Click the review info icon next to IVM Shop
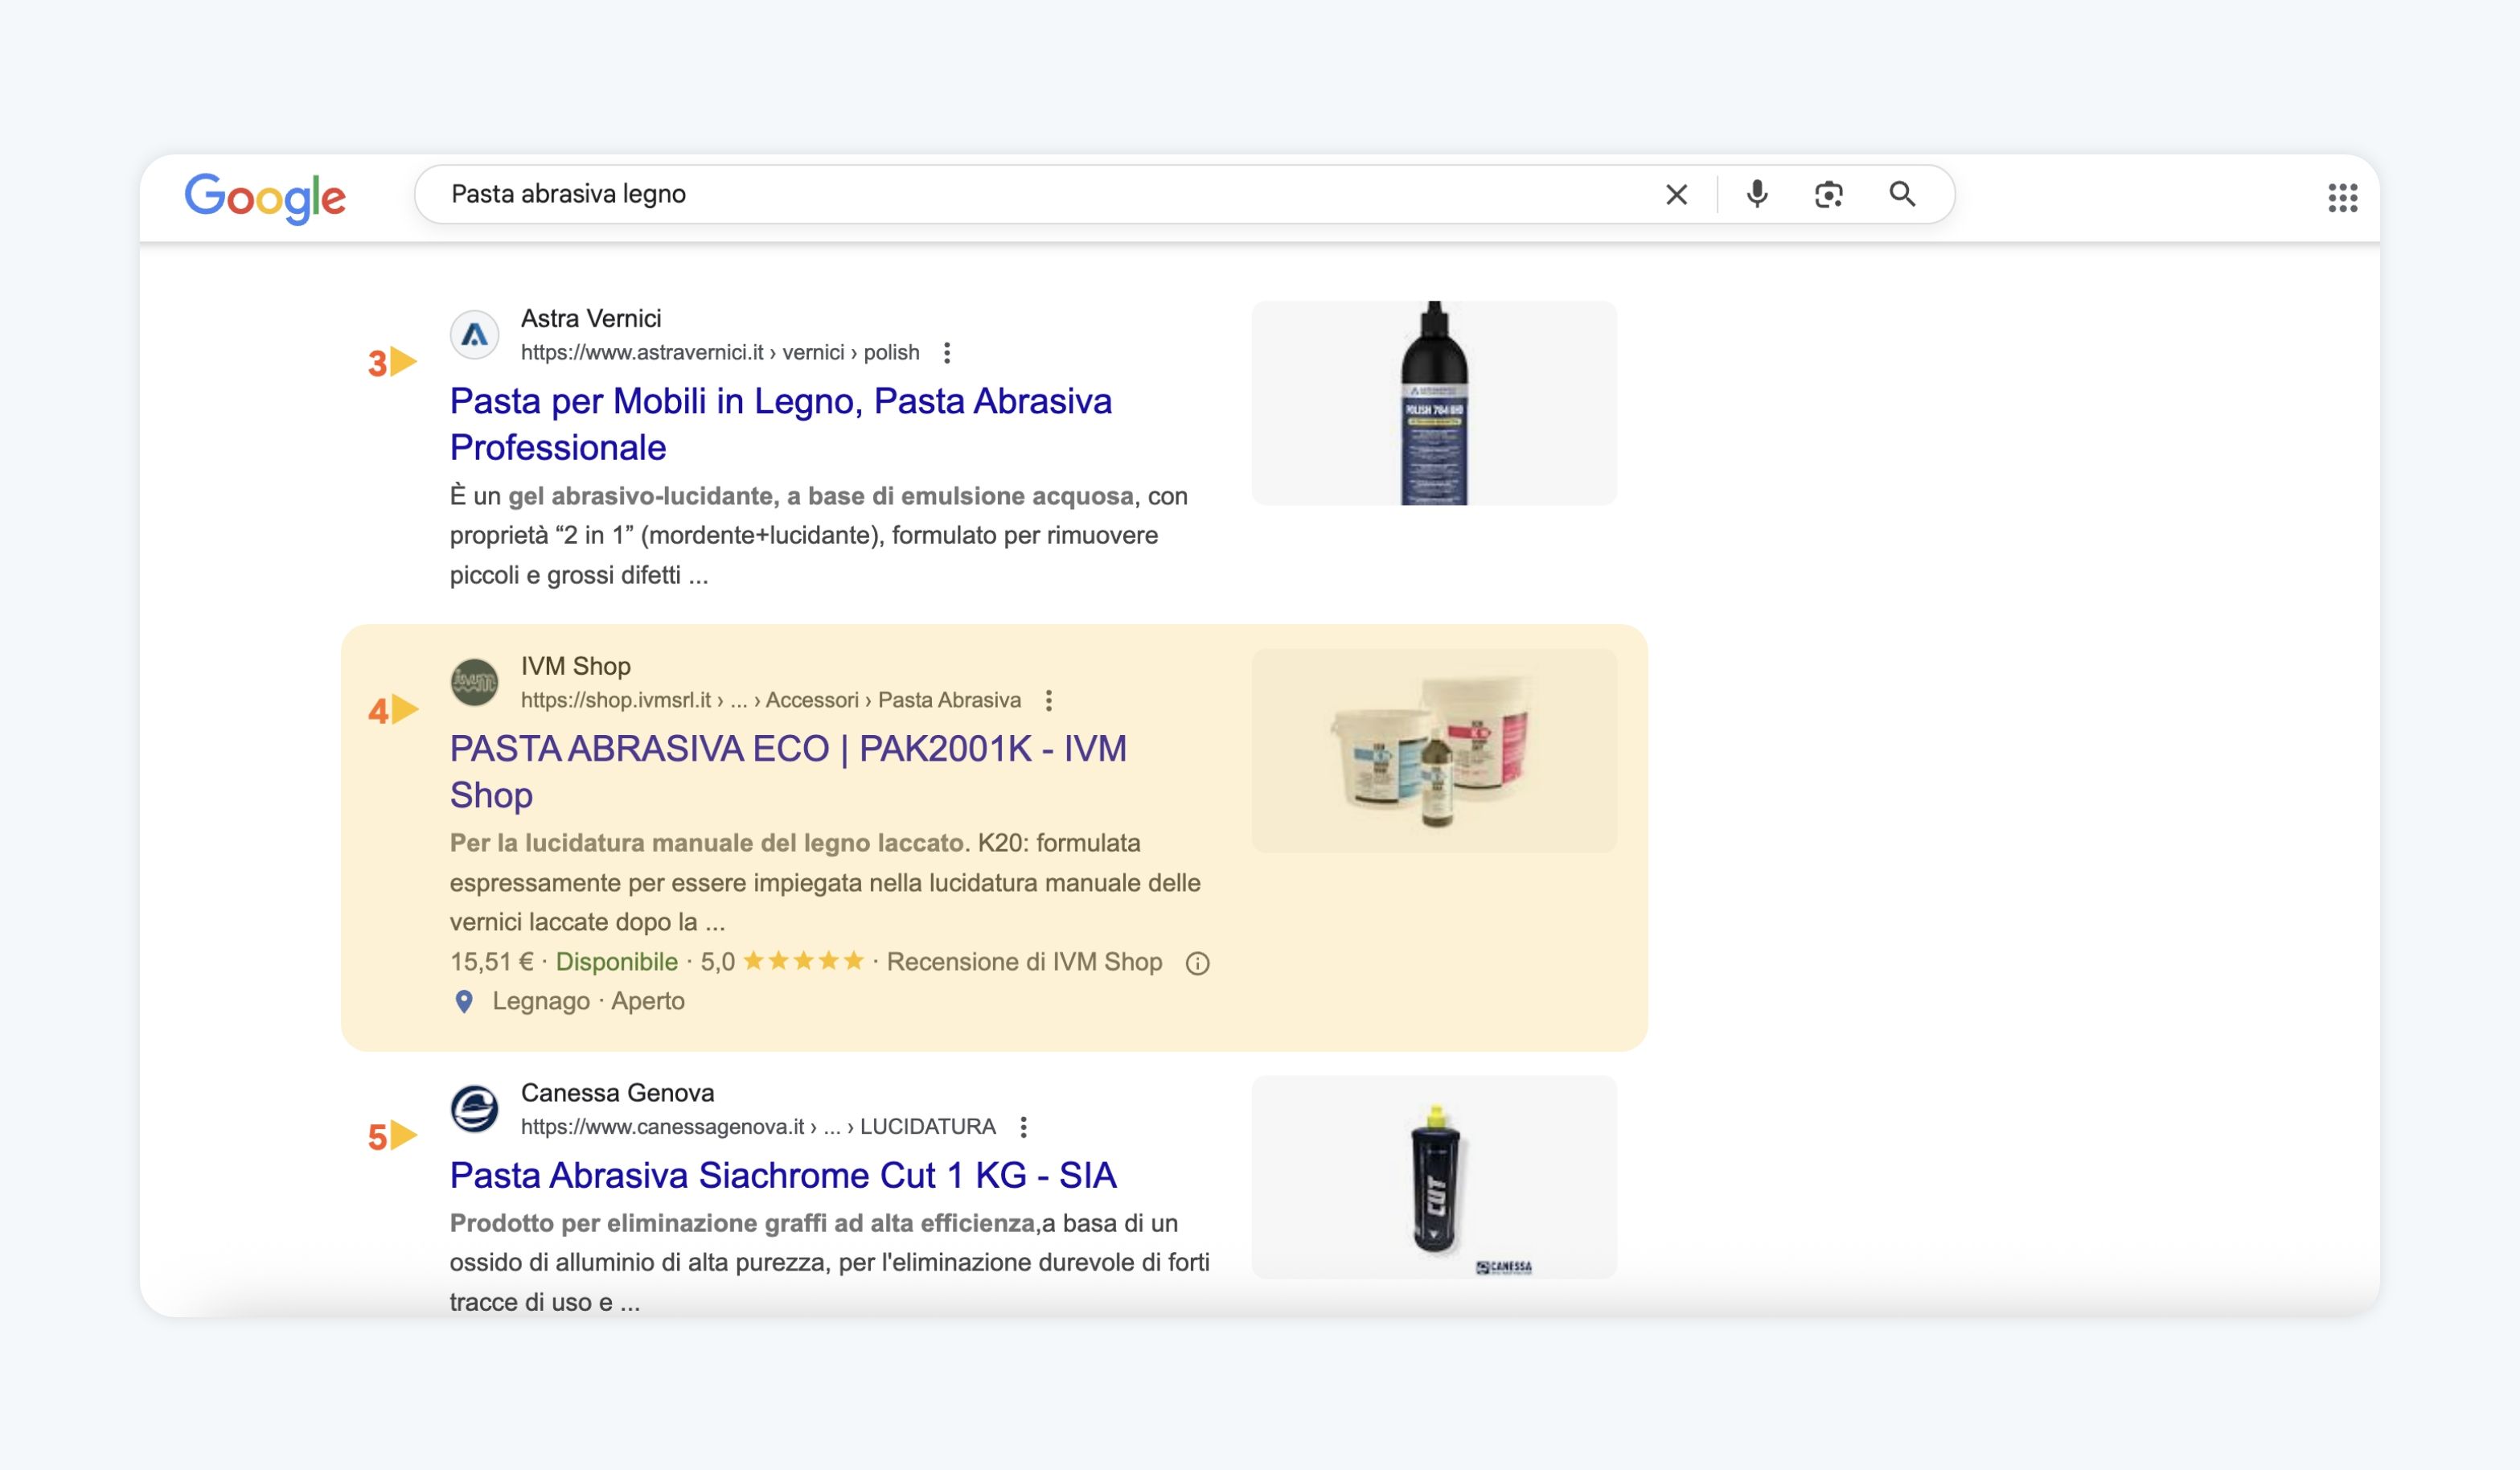Viewport: 2520px width, 1470px height. (x=1197, y=963)
